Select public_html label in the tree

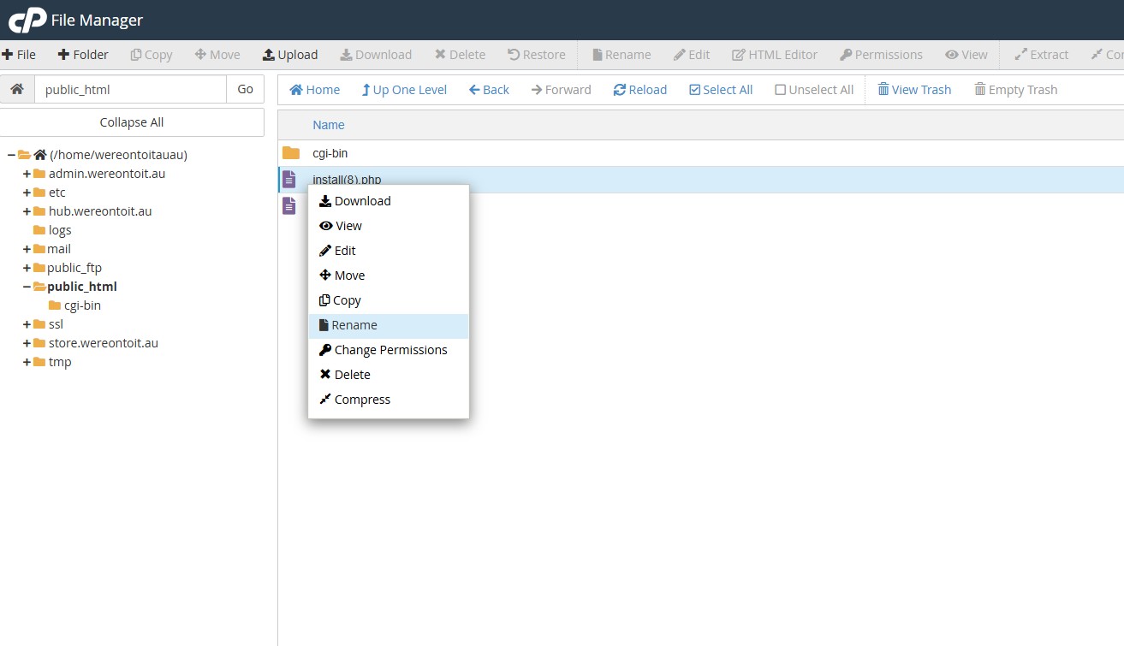point(82,287)
